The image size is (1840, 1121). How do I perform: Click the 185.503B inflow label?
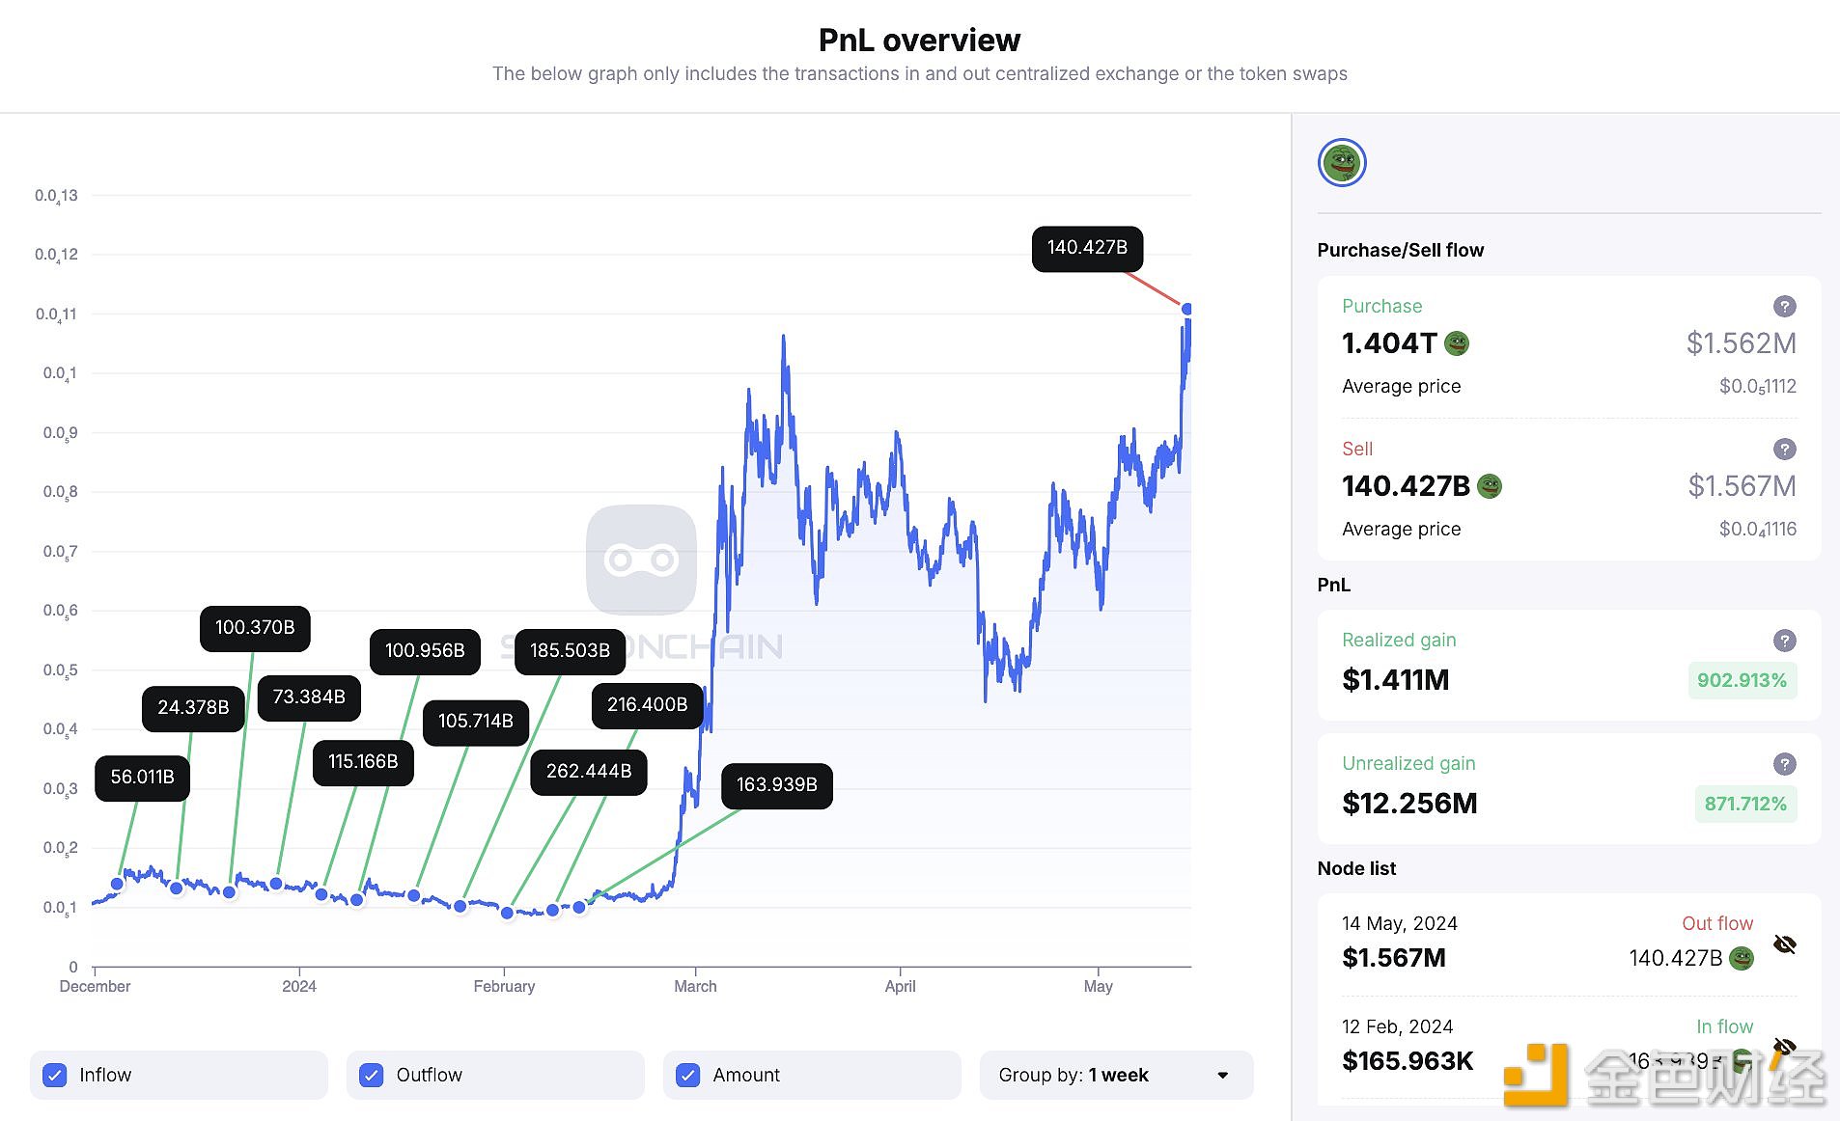tap(570, 651)
